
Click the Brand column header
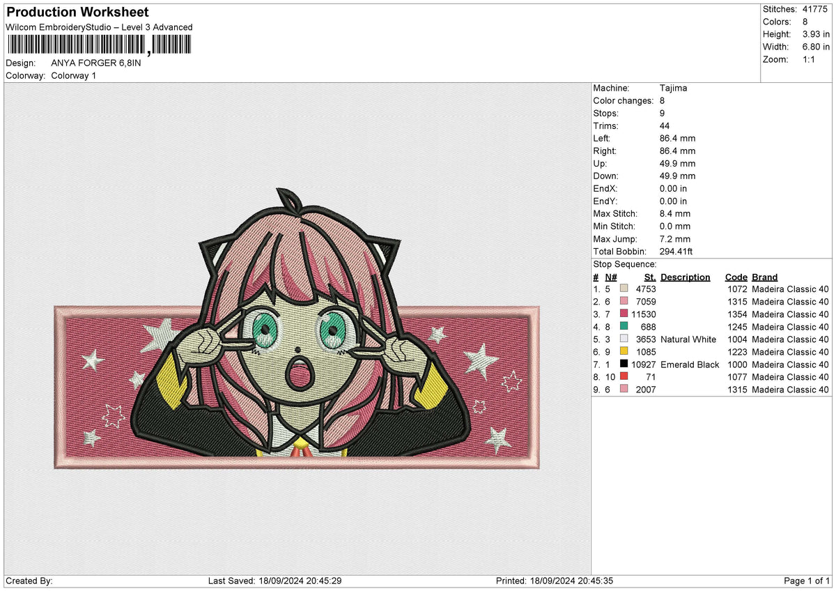[765, 277]
